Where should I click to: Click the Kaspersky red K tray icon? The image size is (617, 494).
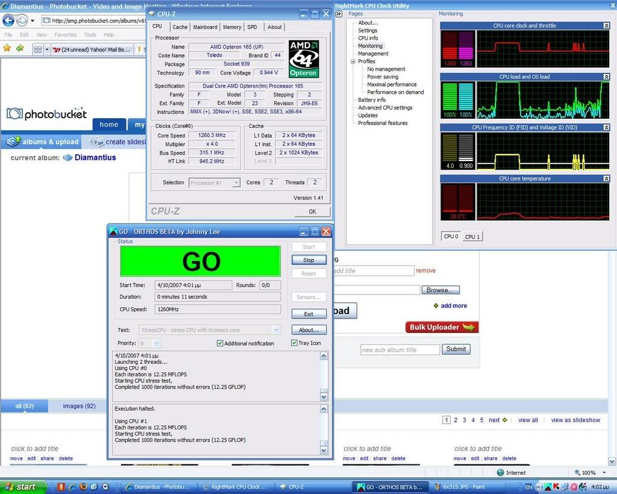[x=556, y=487]
